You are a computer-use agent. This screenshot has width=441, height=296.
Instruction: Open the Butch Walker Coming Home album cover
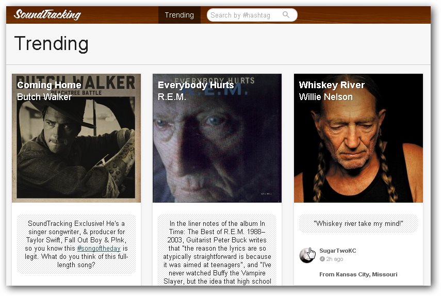pos(76,138)
